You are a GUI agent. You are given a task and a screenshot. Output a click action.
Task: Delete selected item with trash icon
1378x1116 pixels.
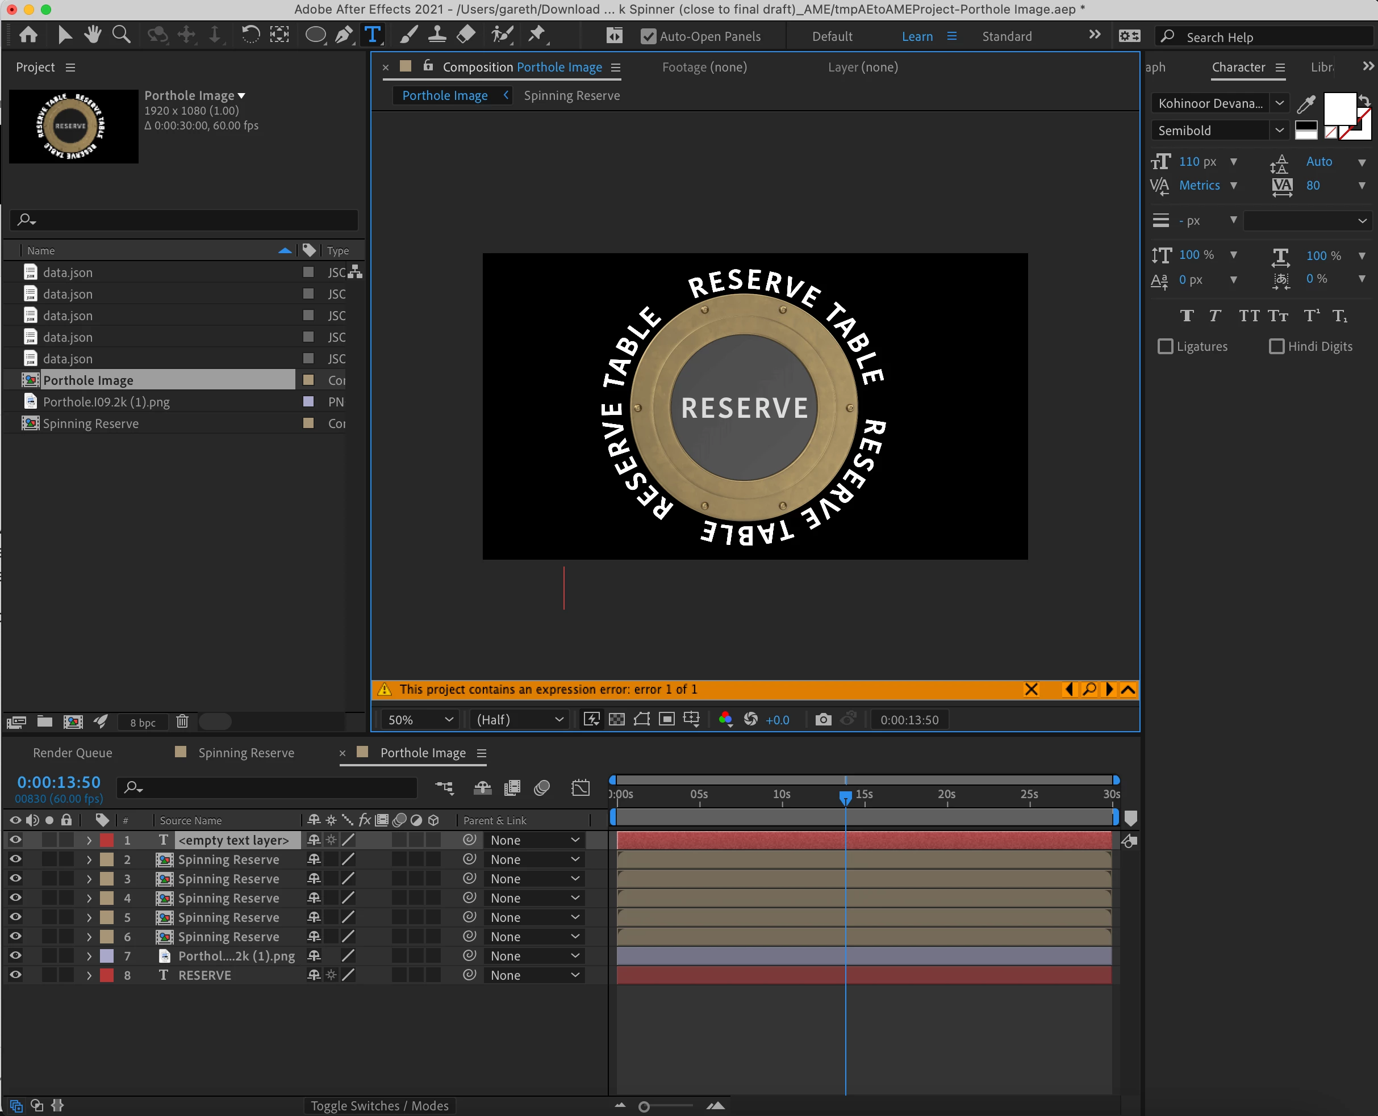(182, 721)
